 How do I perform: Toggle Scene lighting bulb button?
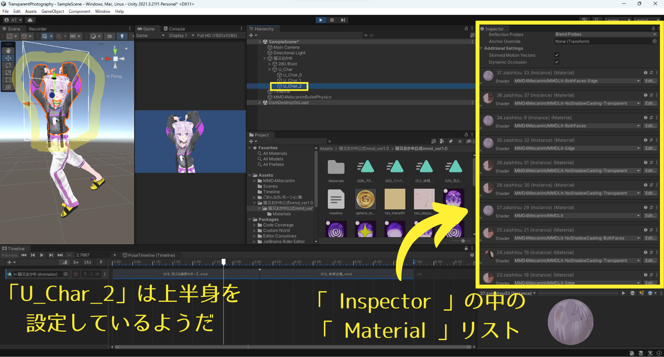coord(122,36)
